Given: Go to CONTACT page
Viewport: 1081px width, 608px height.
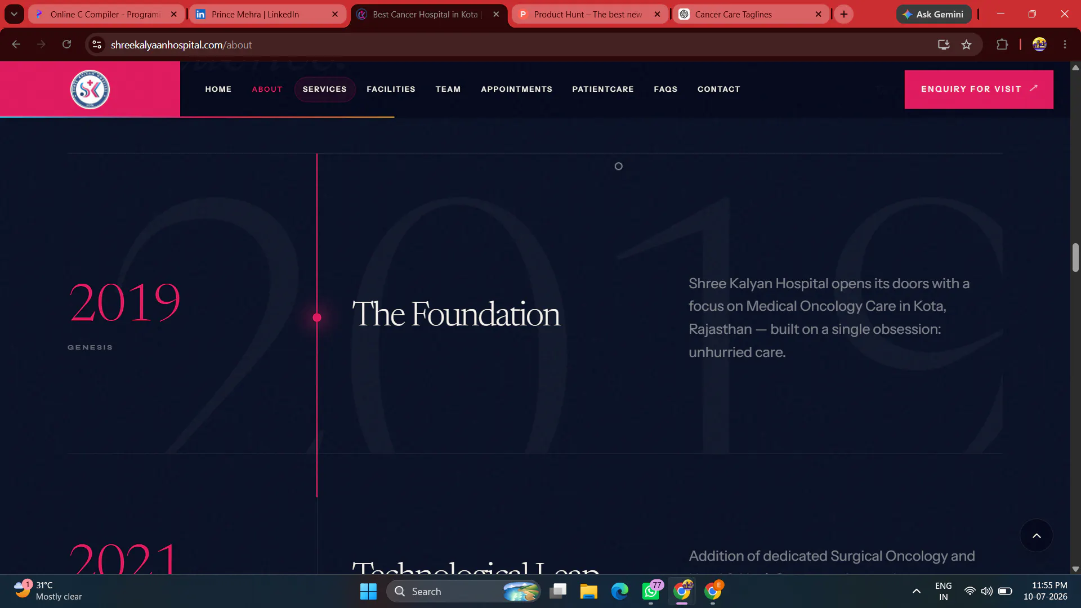Looking at the screenshot, I should (719, 90).
